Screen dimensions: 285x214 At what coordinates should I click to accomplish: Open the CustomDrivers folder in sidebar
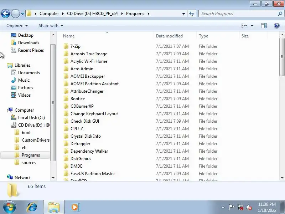32,140
